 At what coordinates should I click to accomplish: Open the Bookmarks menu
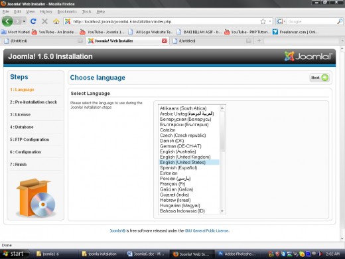[x=67, y=11]
